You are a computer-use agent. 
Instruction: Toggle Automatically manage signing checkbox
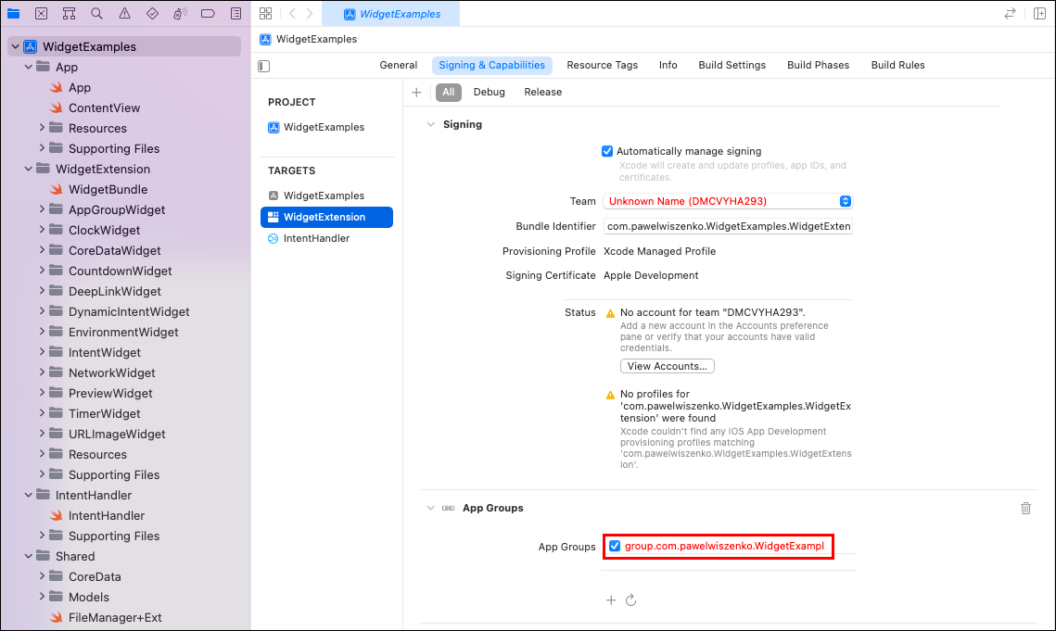tap(606, 152)
